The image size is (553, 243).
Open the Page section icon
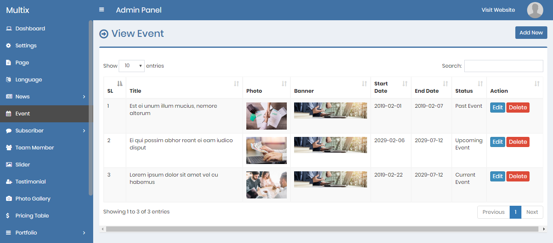coord(8,62)
